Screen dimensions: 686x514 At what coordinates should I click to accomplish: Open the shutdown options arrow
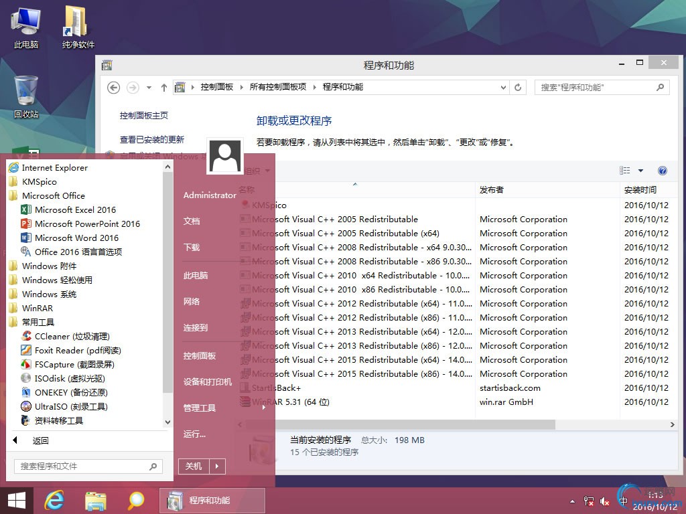[218, 466]
